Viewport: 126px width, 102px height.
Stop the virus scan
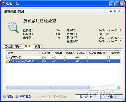pyautogui.click(x=119, y=11)
